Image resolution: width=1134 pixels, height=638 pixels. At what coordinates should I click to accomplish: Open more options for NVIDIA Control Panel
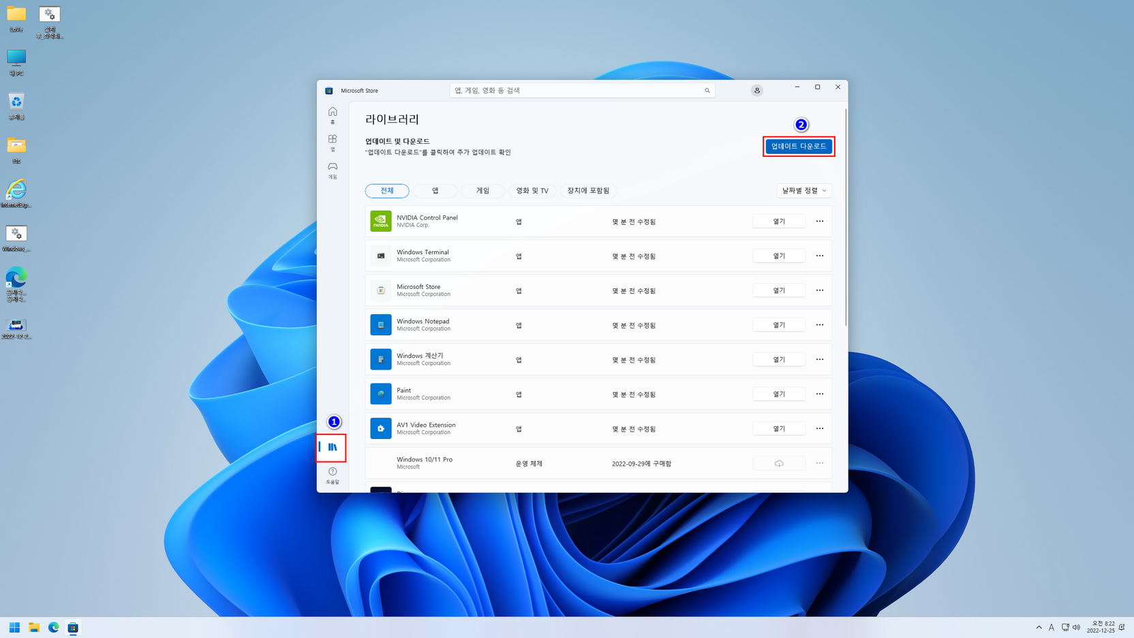(x=820, y=221)
